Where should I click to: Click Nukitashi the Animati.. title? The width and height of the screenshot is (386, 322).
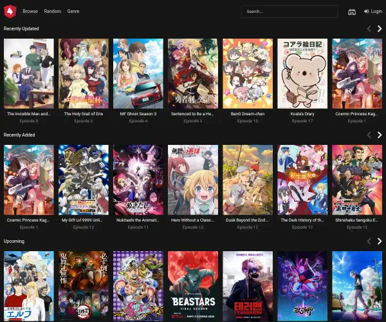coord(138,220)
